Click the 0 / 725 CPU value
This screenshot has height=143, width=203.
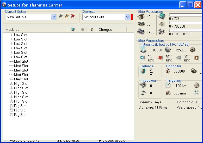[x=174, y=19]
